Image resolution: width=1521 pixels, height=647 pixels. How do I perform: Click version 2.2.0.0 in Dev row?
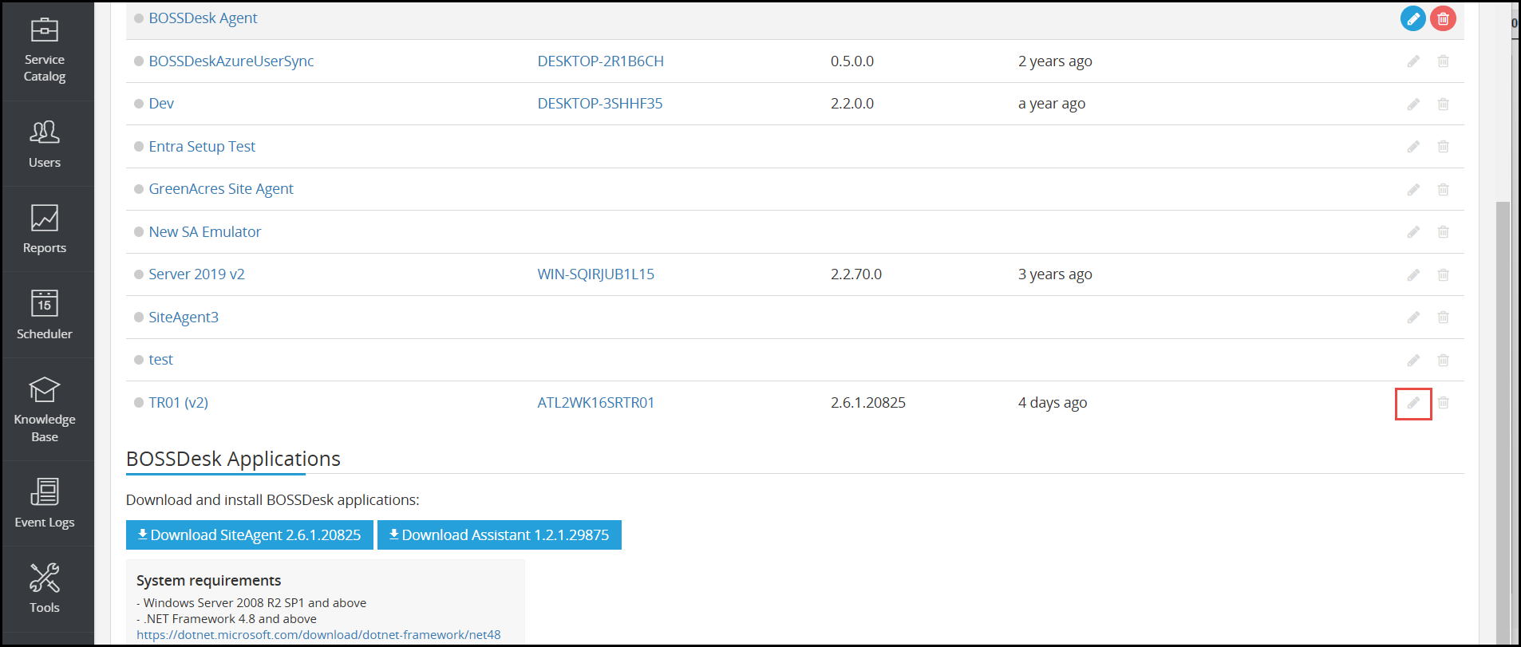point(852,104)
